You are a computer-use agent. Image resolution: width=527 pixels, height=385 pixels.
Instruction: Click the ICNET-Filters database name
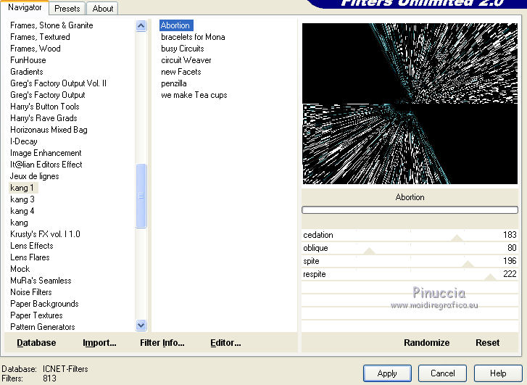(x=65, y=369)
